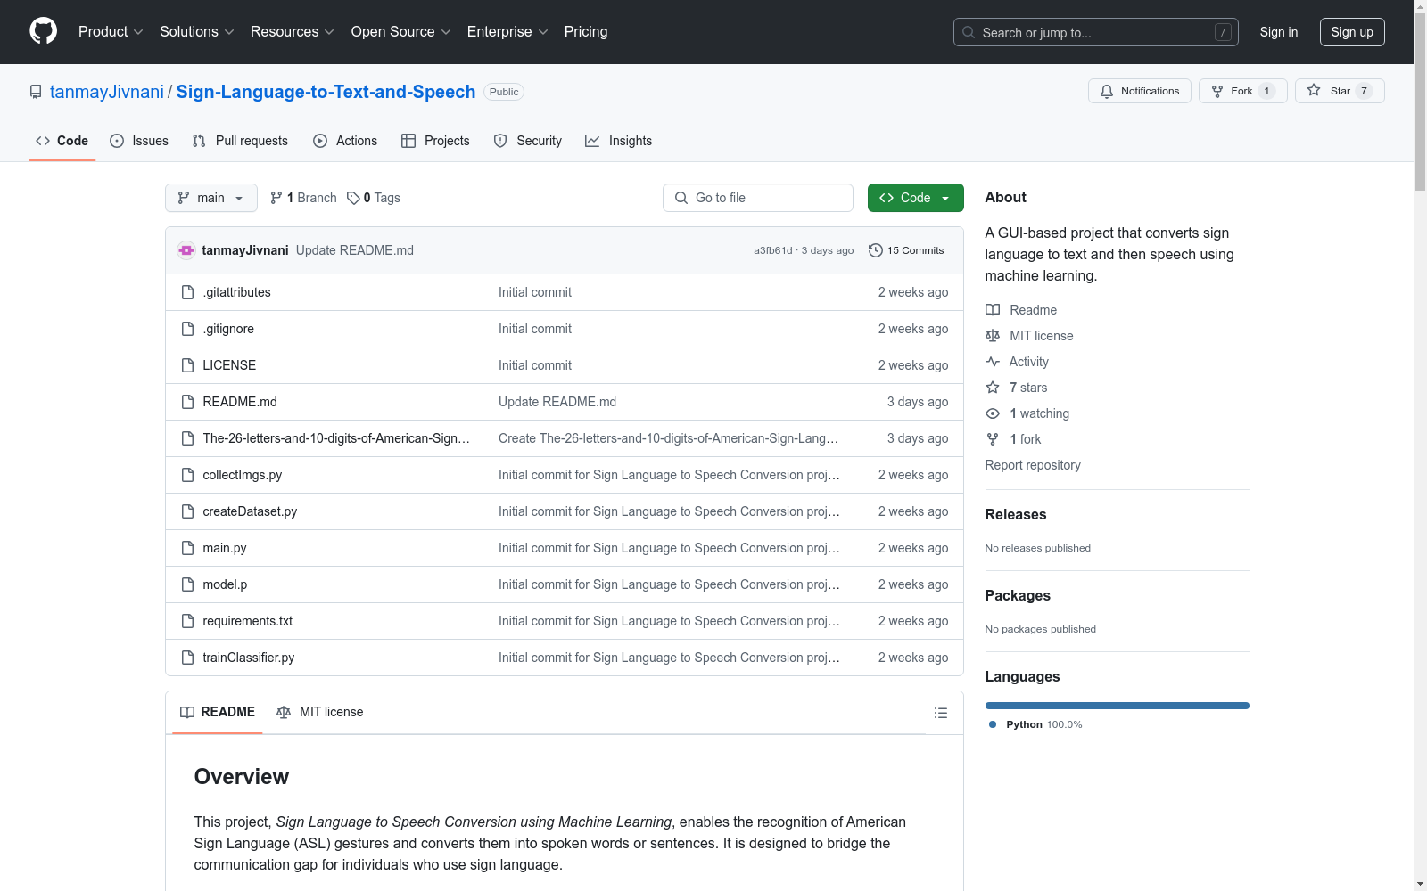This screenshot has height=891, width=1427.
Task: Click the file icon next to collectImgs.py
Action: click(x=187, y=475)
